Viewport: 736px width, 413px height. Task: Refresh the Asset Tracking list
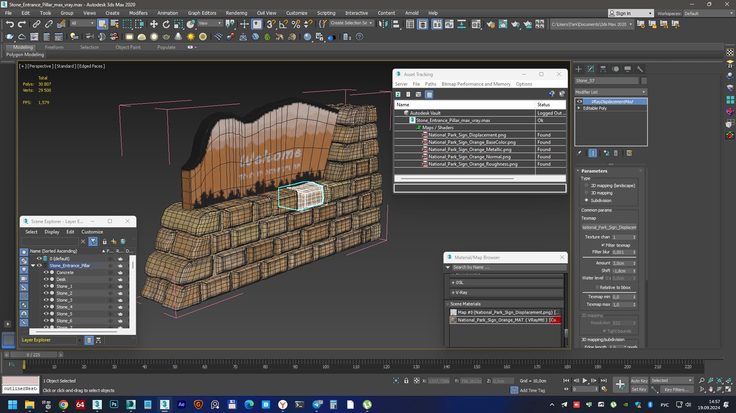[398, 95]
